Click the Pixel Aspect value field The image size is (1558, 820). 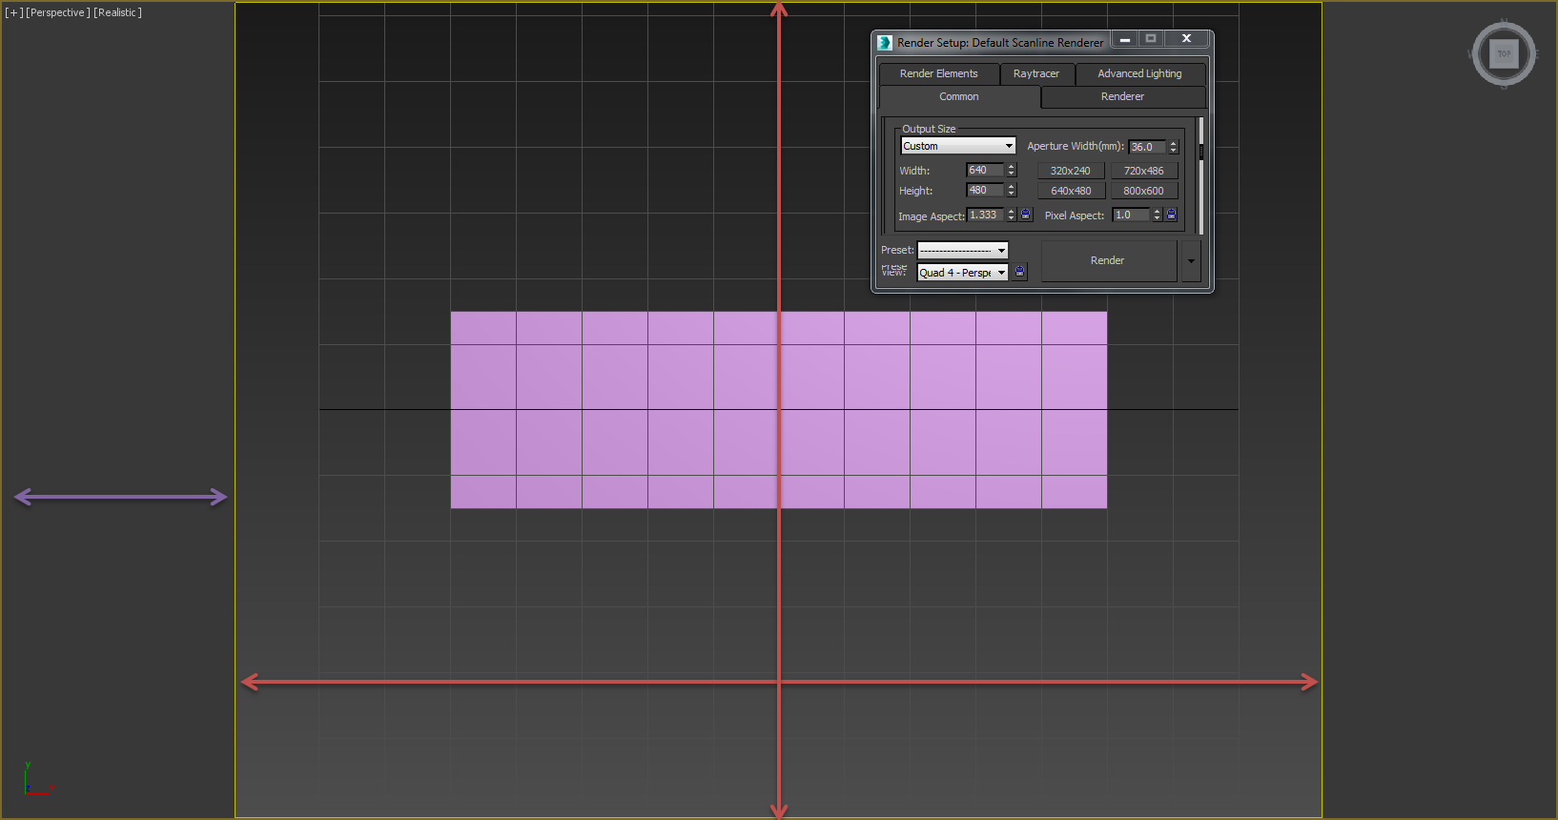pyautogui.click(x=1132, y=215)
